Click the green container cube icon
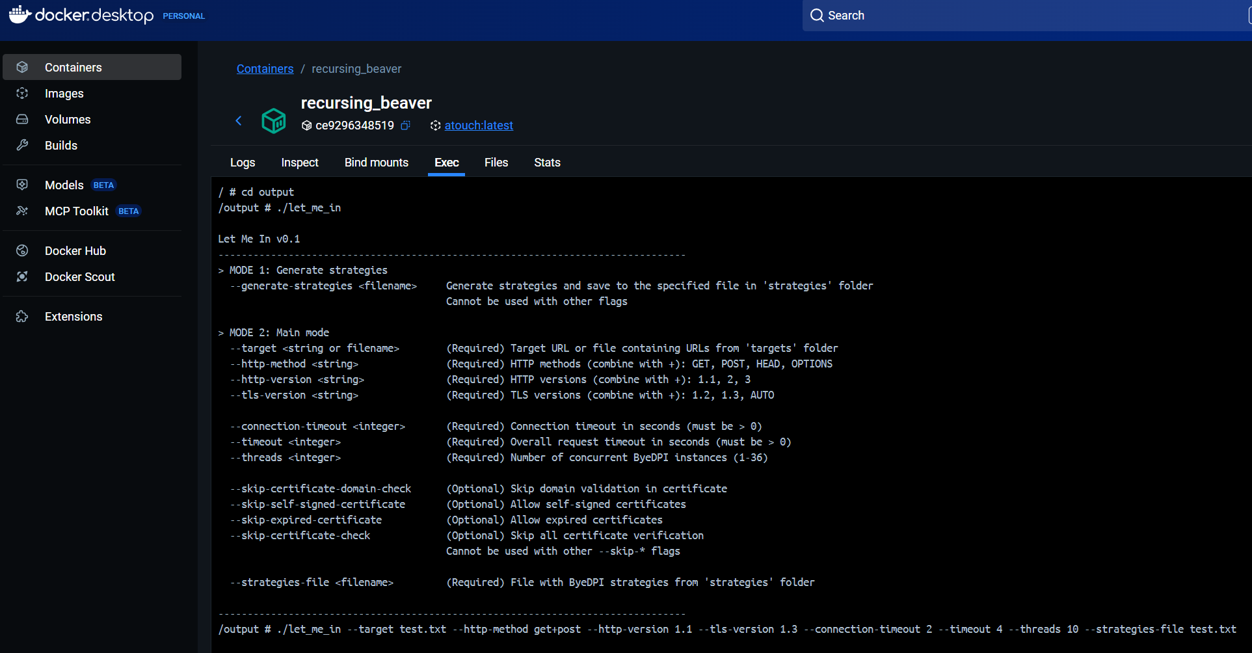 tap(274, 120)
